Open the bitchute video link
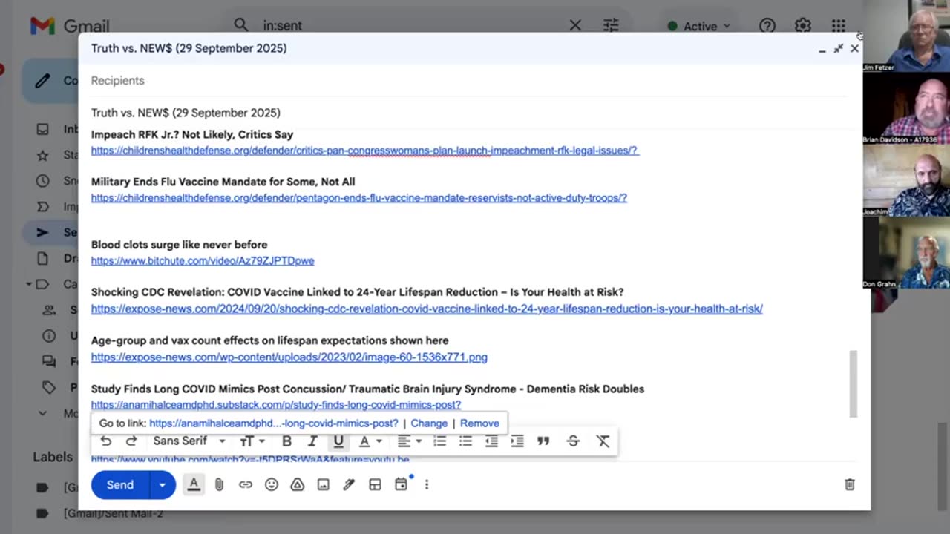The image size is (950, 534). tap(203, 261)
